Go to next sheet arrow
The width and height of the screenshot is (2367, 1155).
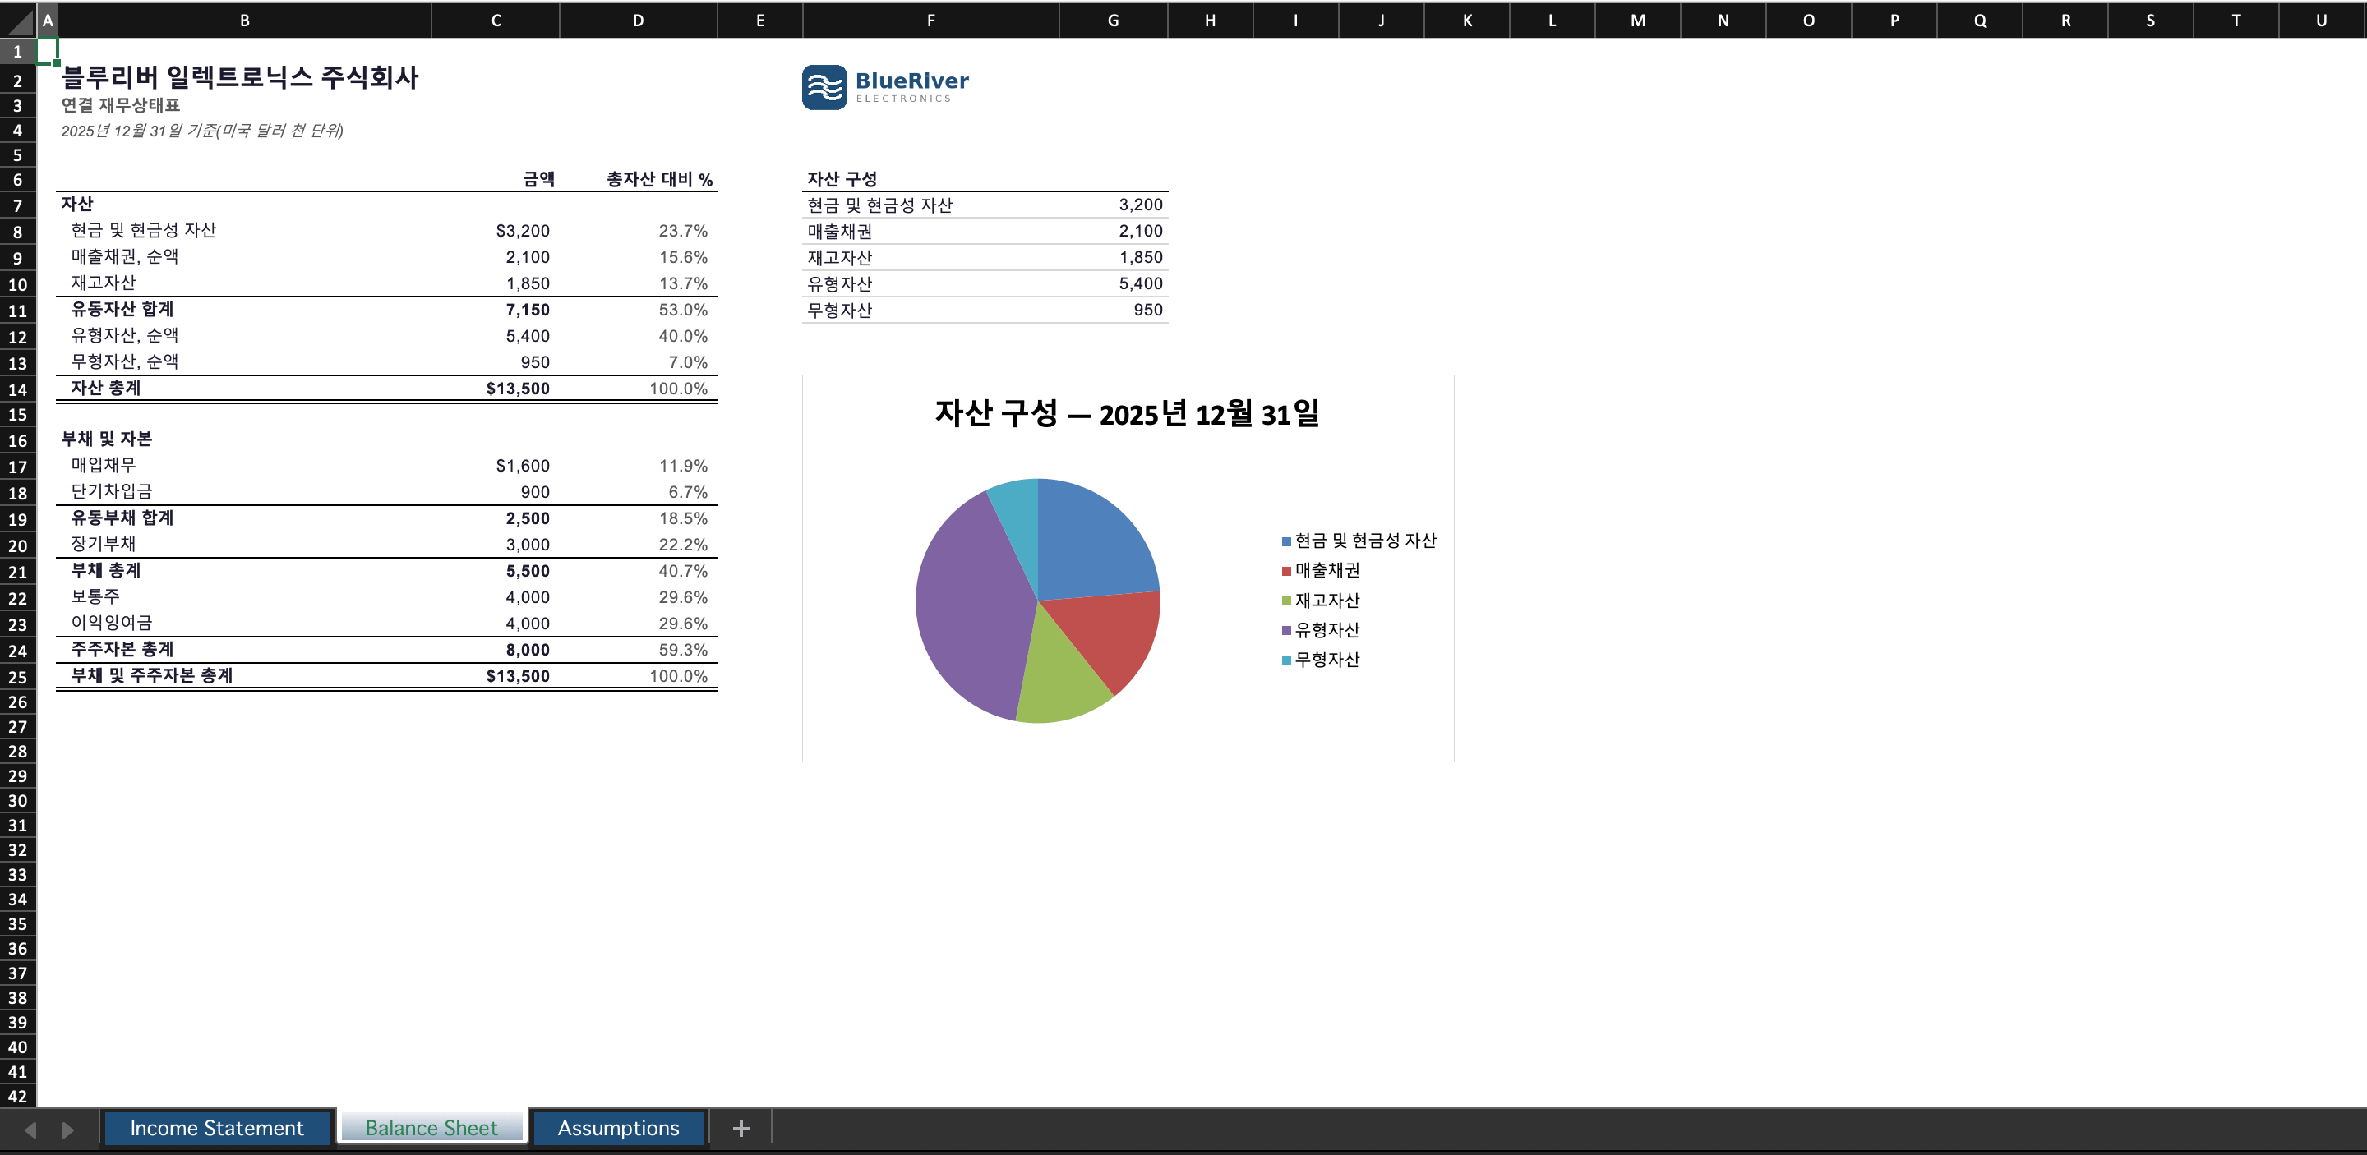point(67,1130)
